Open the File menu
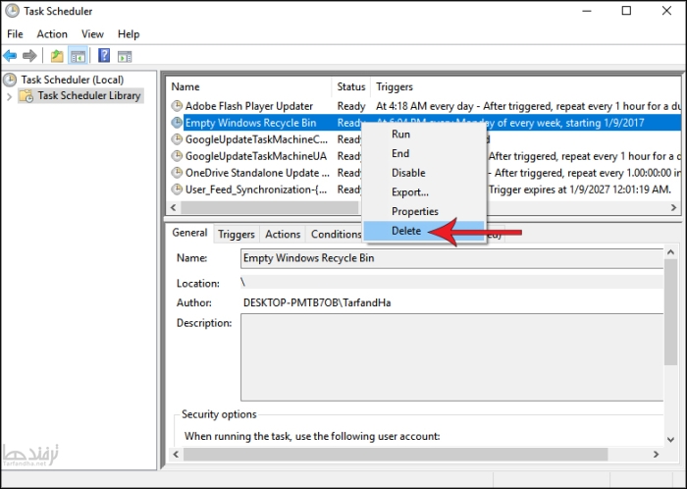 coord(15,33)
